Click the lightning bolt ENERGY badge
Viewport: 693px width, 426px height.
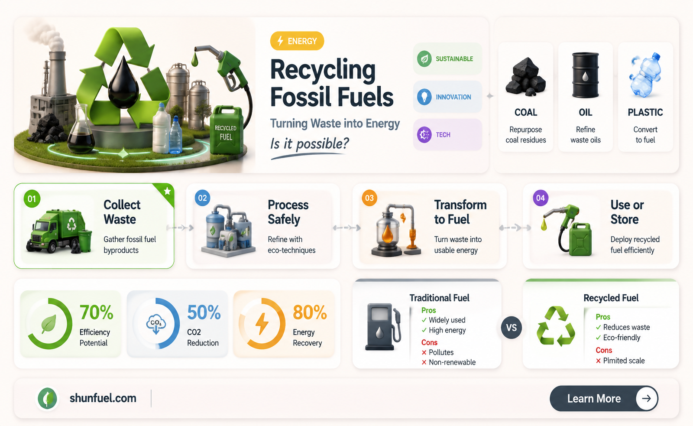pos(297,41)
